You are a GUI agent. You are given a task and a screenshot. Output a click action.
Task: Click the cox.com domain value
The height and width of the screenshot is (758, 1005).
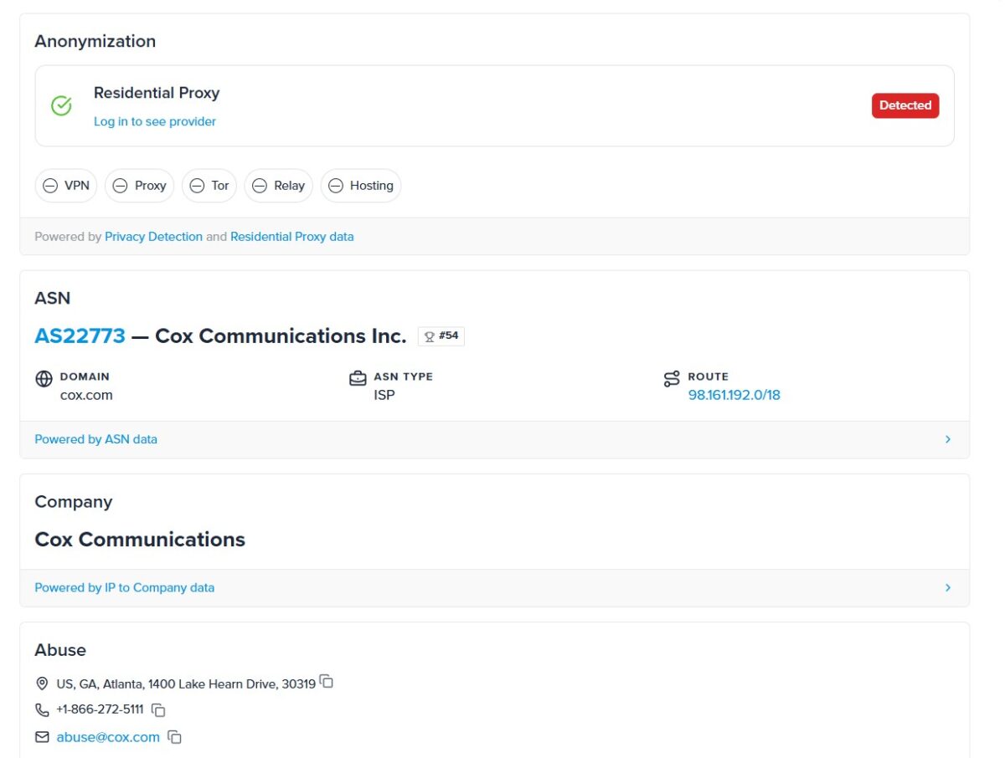86,395
